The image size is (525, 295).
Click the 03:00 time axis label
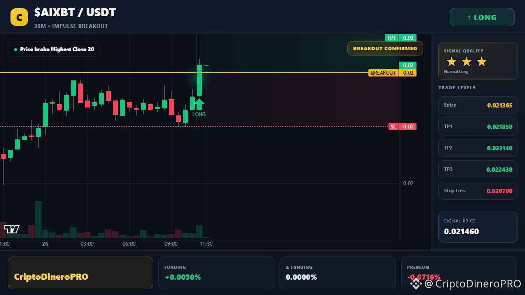87,244
